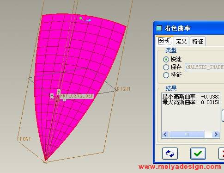Click the red X cancel button
The image size is (224, 173).
[221, 154]
